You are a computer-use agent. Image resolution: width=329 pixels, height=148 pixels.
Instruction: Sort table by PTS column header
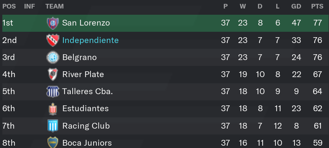(x=317, y=6)
